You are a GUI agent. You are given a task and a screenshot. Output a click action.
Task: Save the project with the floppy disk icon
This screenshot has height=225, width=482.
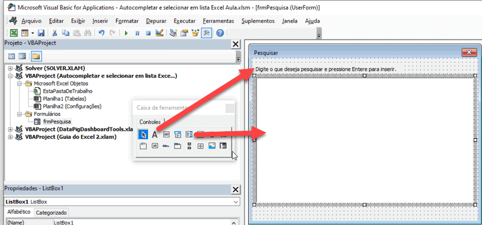pos(41,33)
